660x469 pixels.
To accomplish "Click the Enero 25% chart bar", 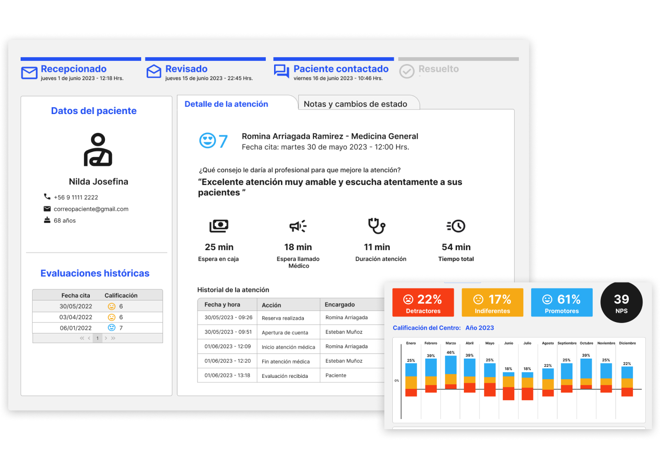I will click(411, 380).
